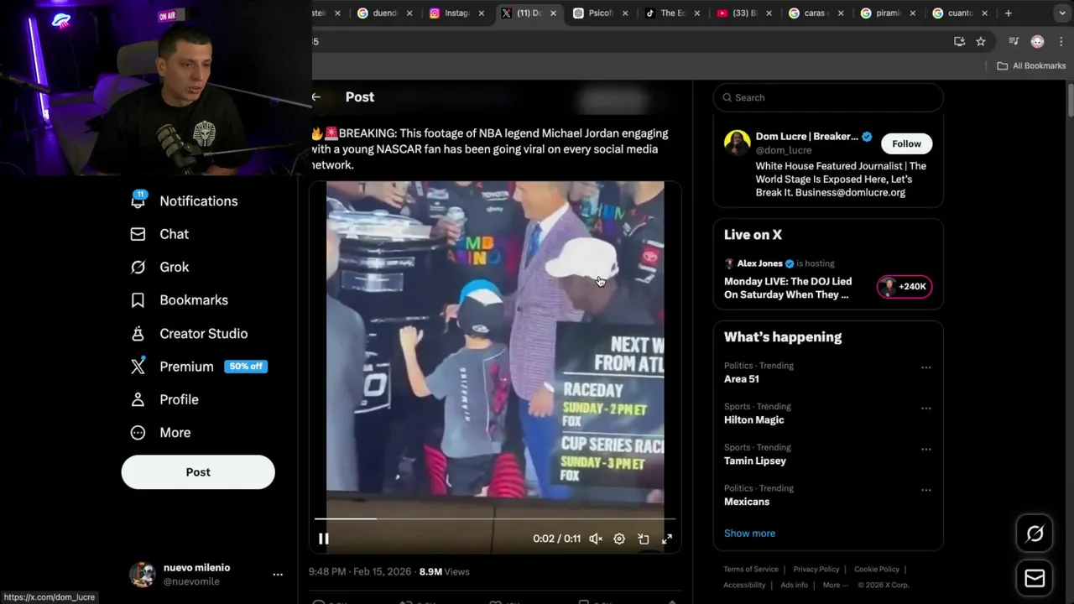
Task: Open the nuevo milenio account avatar
Action: point(142,575)
